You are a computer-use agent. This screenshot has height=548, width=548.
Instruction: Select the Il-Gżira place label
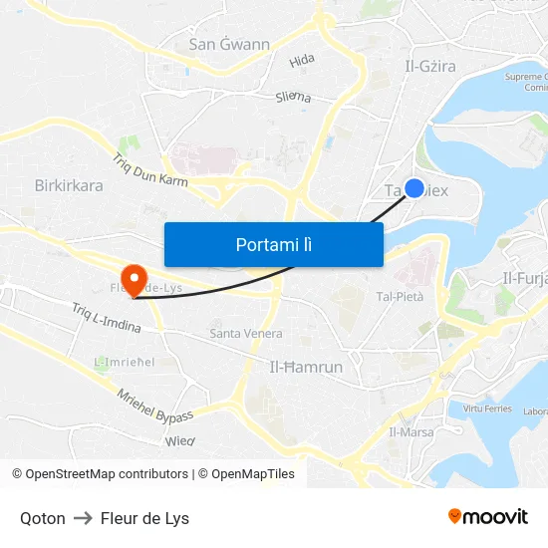(430, 66)
